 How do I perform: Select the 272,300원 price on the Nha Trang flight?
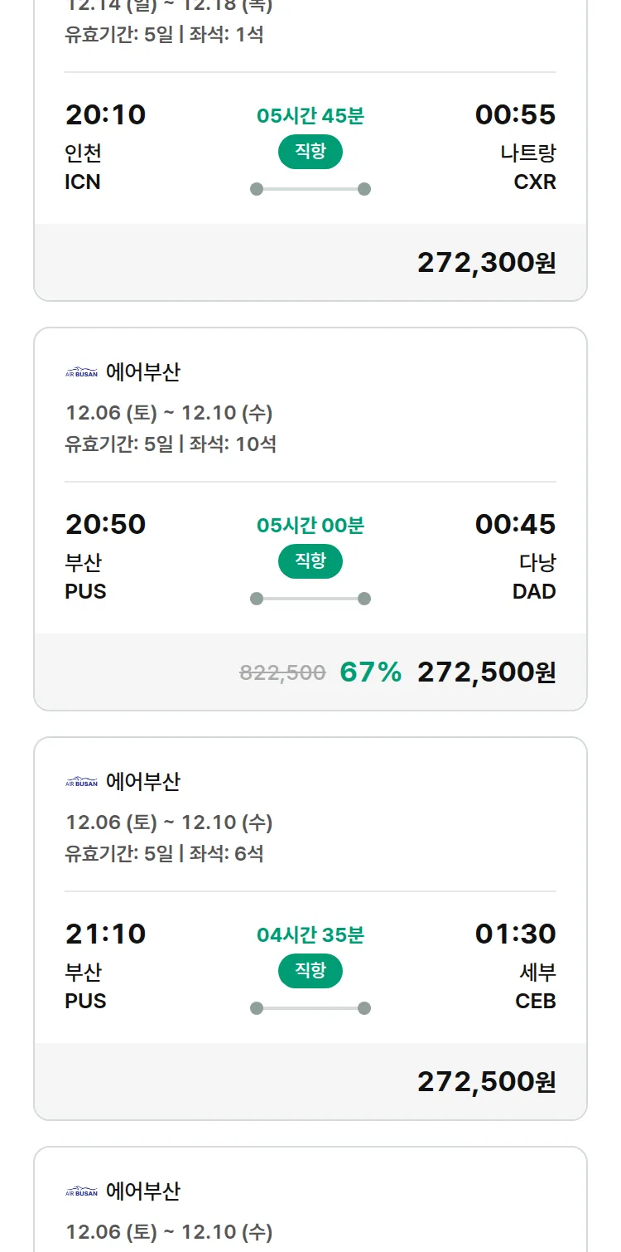pyautogui.click(x=486, y=262)
